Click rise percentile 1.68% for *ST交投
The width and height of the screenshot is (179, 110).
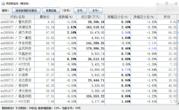pos(126,101)
